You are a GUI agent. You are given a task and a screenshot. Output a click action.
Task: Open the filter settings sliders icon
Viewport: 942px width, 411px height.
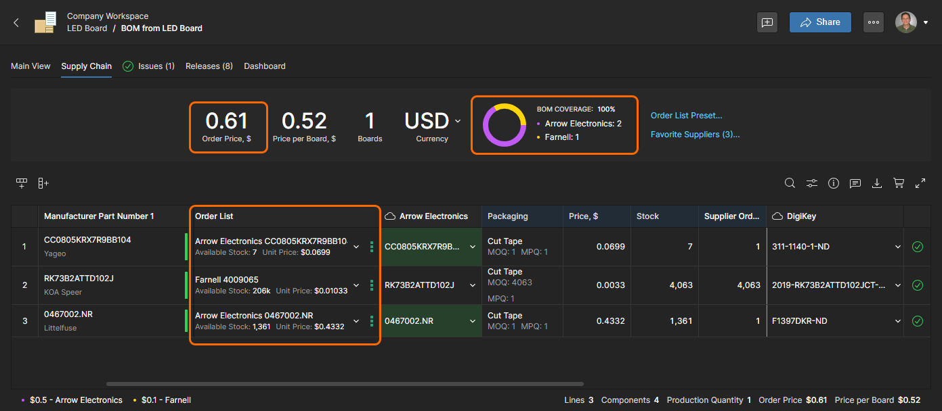click(x=811, y=183)
